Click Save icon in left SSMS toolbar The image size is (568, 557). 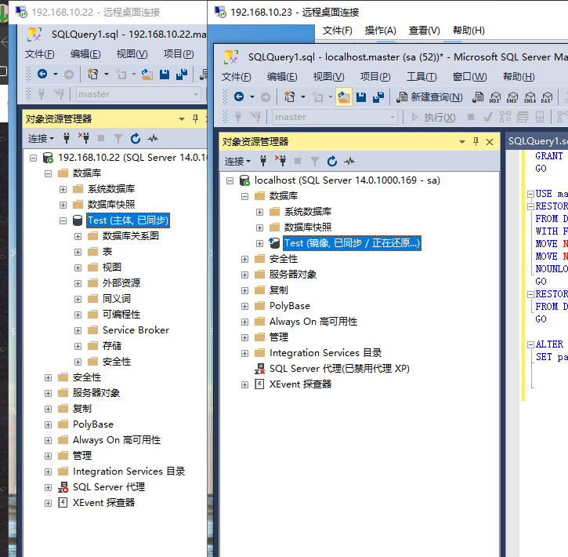click(x=165, y=75)
